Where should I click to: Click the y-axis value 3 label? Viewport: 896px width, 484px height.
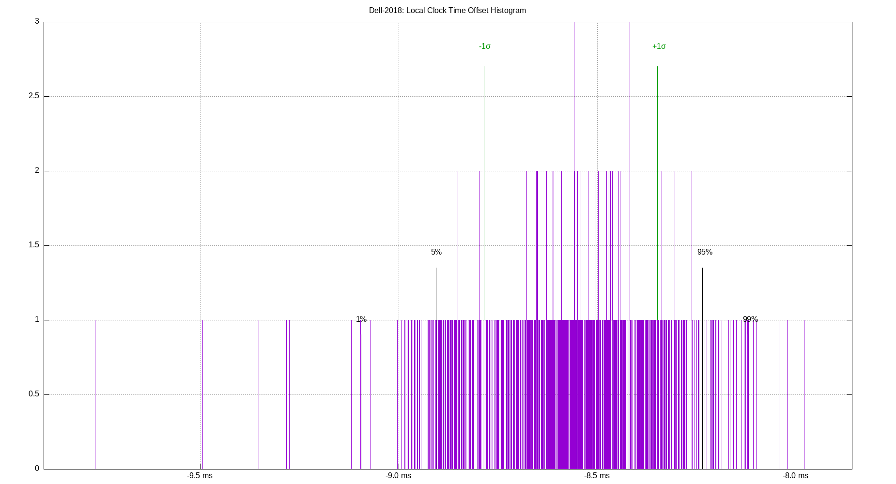(x=37, y=21)
